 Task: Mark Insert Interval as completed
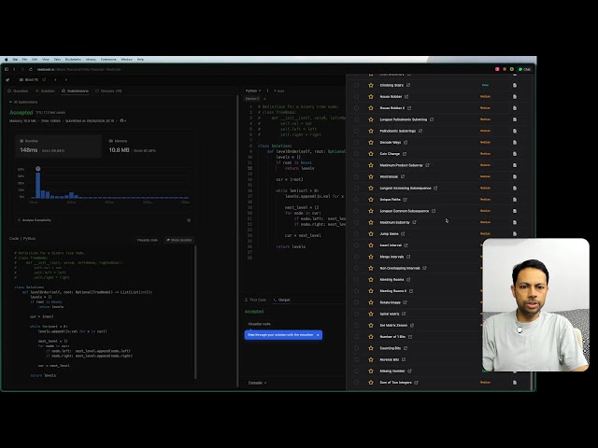pyautogui.click(x=356, y=245)
